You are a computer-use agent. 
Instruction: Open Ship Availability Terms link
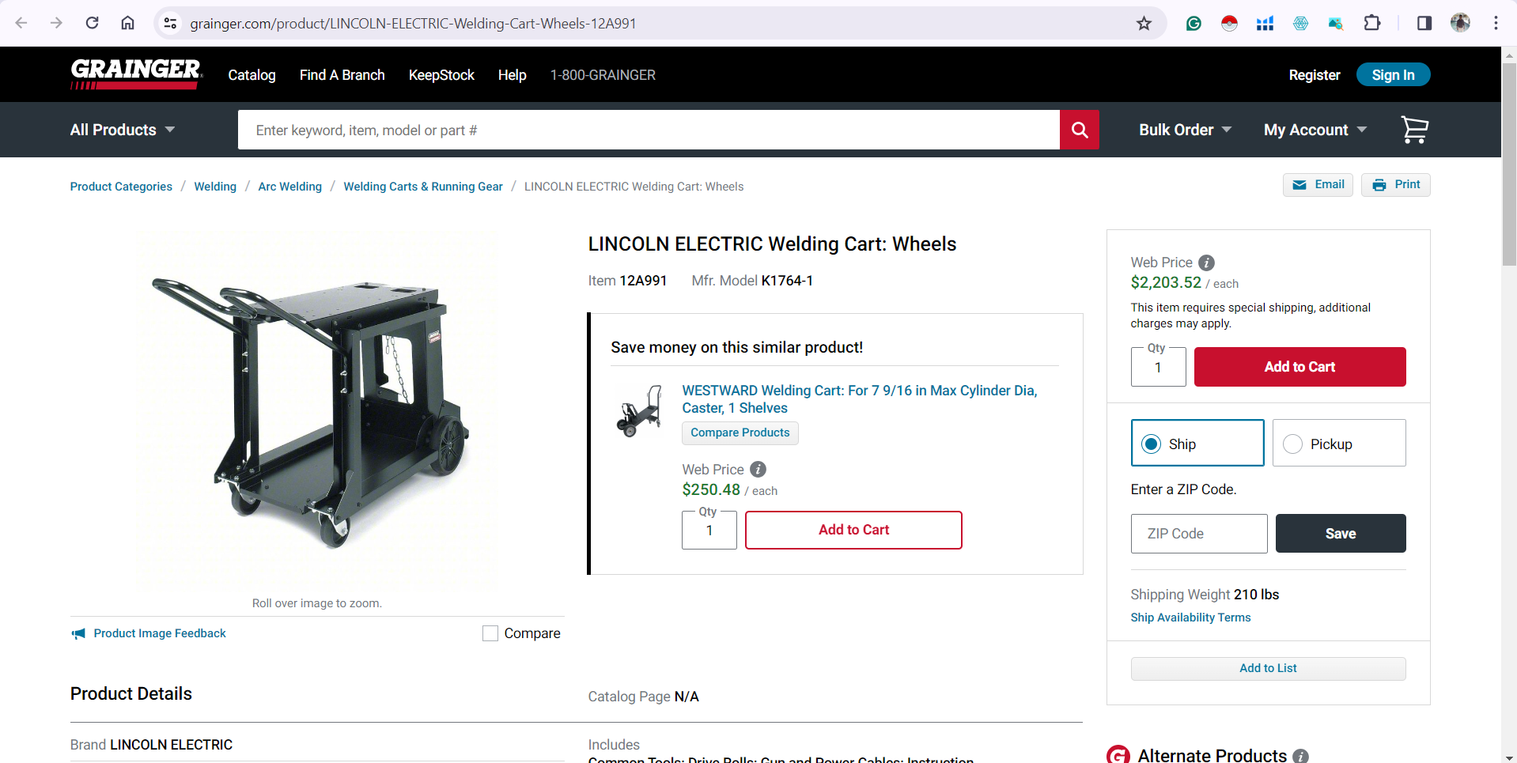tap(1190, 618)
